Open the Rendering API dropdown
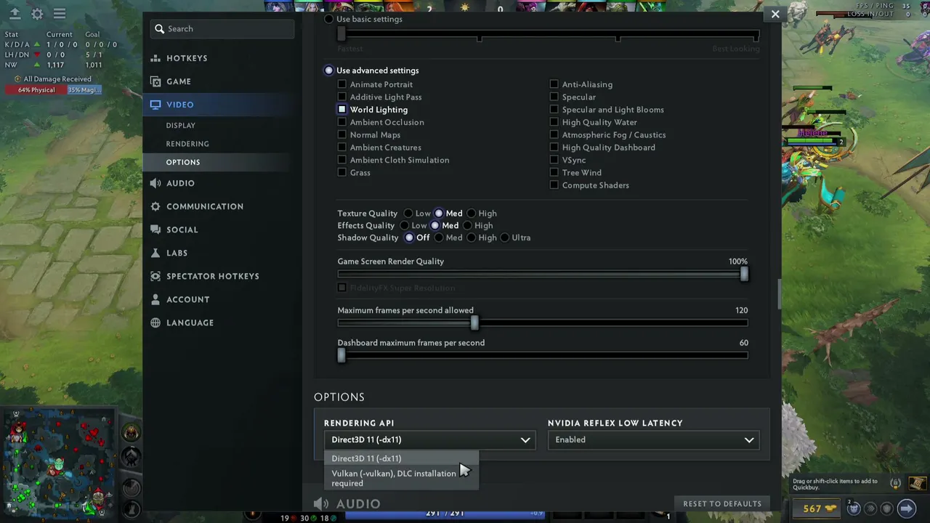The height and width of the screenshot is (523, 930). (430, 439)
